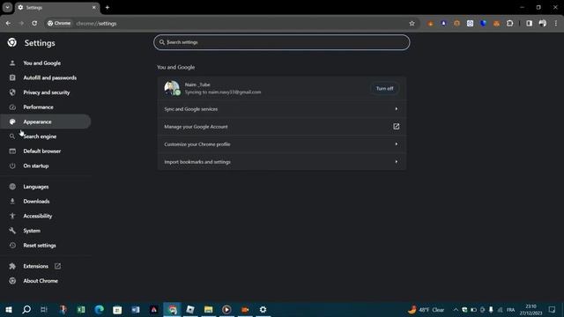564x317 pixels.
Task: Click the address bar URL chrome://settings
Action: 96,24
